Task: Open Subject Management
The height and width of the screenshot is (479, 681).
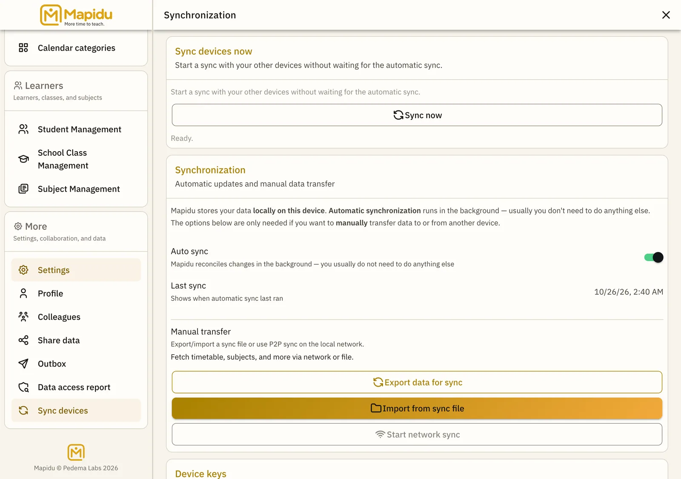Action: pos(76,189)
